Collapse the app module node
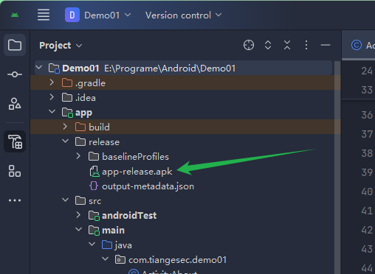This screenshot has height=274, width=375. pos(52,111)
